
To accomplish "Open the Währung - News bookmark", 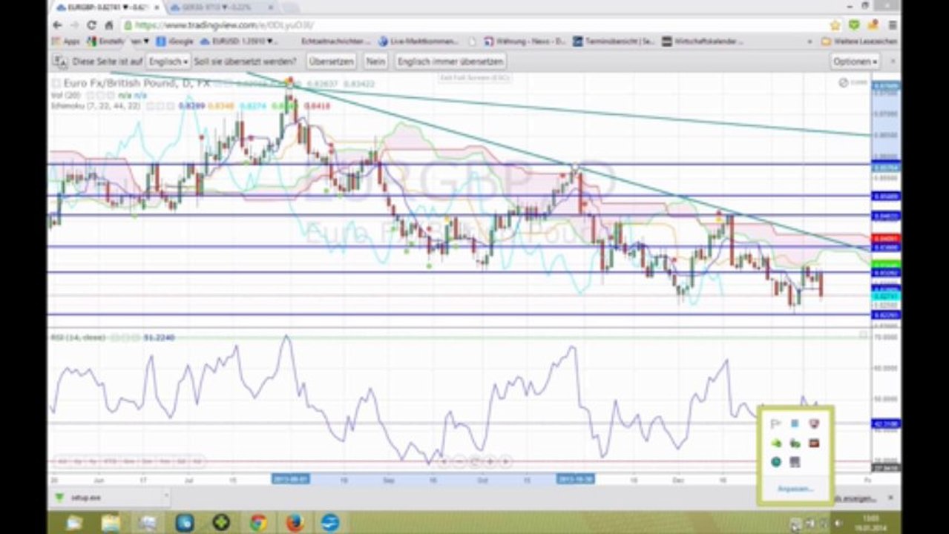I will pyautogui.click(x=525, y=42).
